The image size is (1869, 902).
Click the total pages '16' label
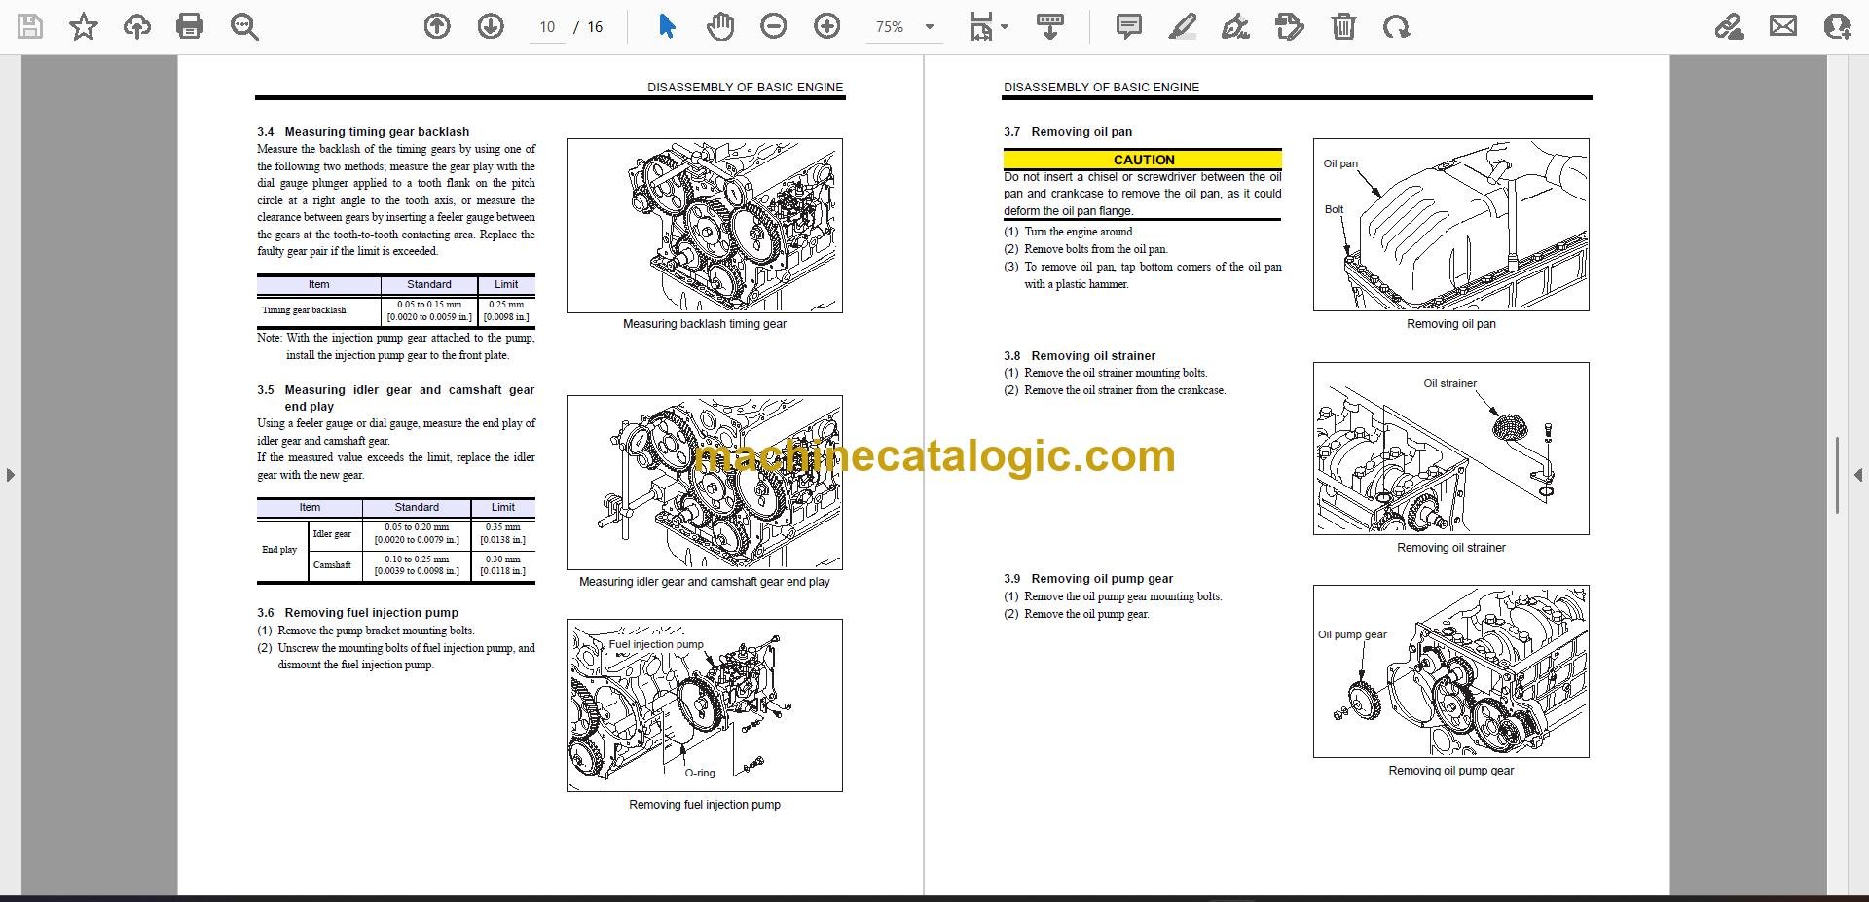595,27
